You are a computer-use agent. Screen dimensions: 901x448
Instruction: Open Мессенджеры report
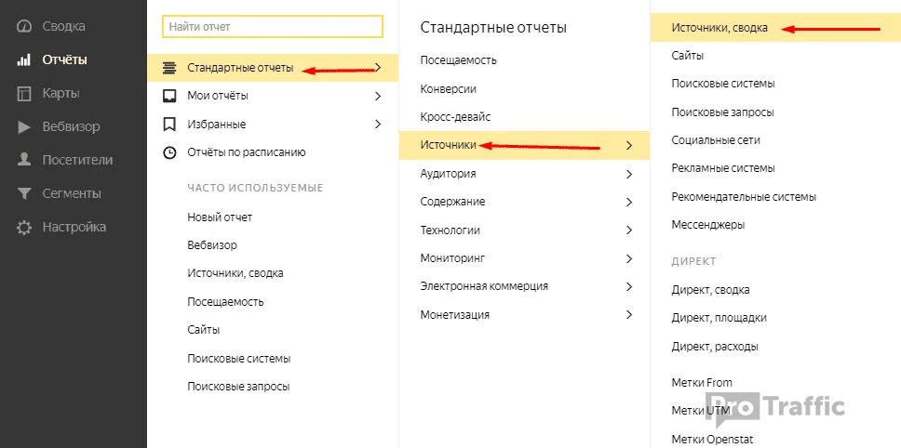(708, 225)
